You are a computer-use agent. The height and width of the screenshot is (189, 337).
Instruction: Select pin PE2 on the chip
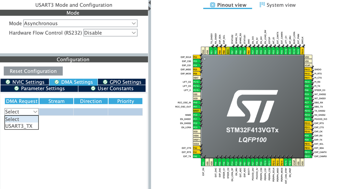(197, 57)
